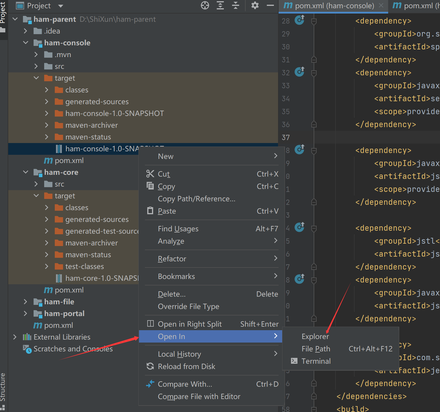The image size is (440, 412).
Task: Open the Project view dropdown arrow
Action: pos(61,6)
